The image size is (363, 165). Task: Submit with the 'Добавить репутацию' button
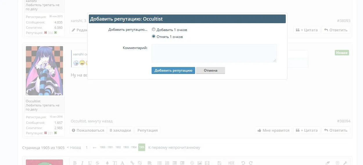(173, 70)
